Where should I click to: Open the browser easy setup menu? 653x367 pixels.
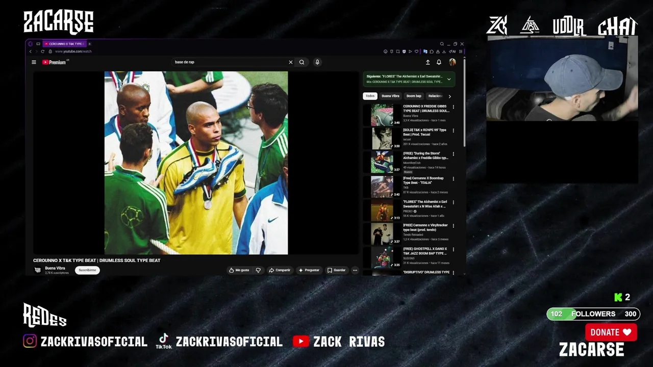click(x=461, y=51)
